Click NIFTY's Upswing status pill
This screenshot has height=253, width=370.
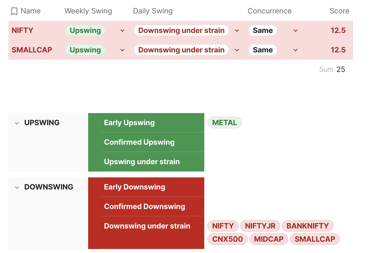[85, 30]
